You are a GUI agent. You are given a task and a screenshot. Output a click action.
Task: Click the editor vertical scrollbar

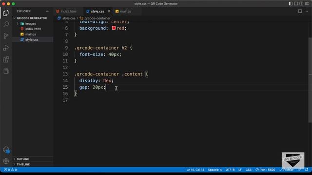311,79
